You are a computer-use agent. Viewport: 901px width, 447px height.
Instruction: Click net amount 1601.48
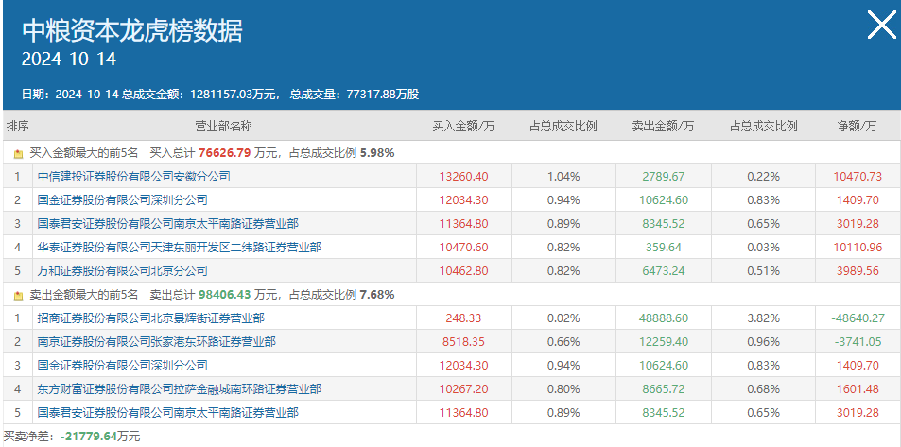(x=857, y=389)
